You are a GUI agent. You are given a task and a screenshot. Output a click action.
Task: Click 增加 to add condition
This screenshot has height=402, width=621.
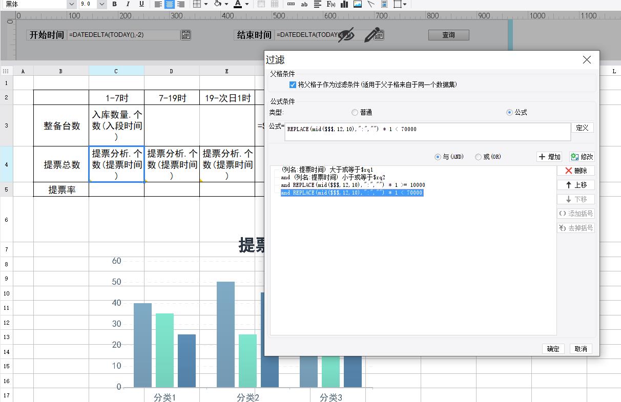[550, 157]
